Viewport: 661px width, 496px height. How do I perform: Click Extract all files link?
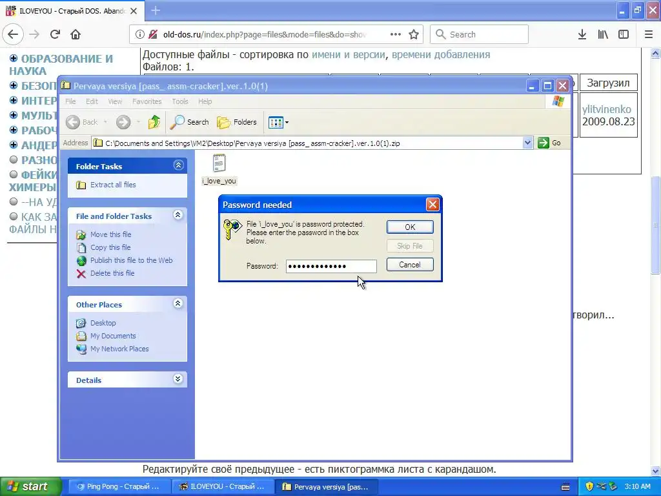(112, 185)
